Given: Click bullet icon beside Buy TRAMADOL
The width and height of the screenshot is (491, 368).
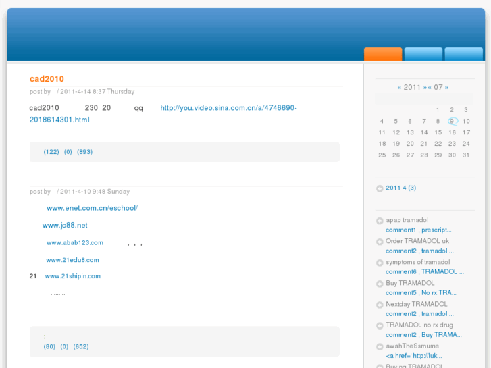Looking at the screenshot, I should point(380,284).
